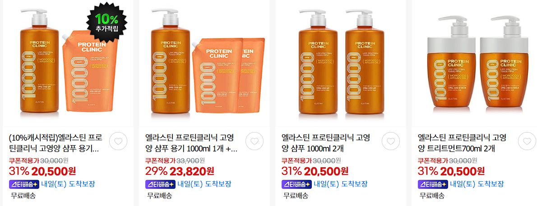This screenshot has width=537, height=206.
Task: Toggle wishlist heart on 샴푸 1000ml 2개
Action: 391,141
